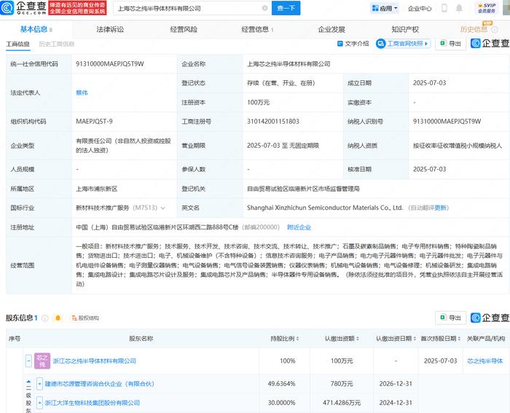This screenshot has height=413, width=510.
Task: Expand the 建德市芯源管理咨询合伙企业 row
Action: (39, 384)
